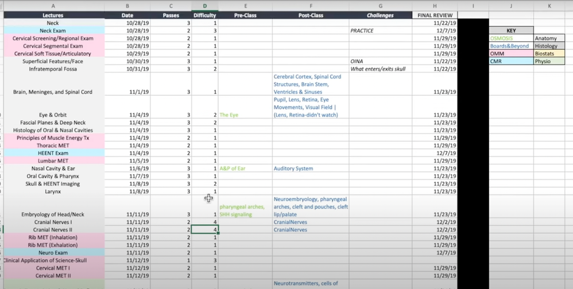Select Brain, Meninges, and Spinal Cord cell

coord(53,84)
